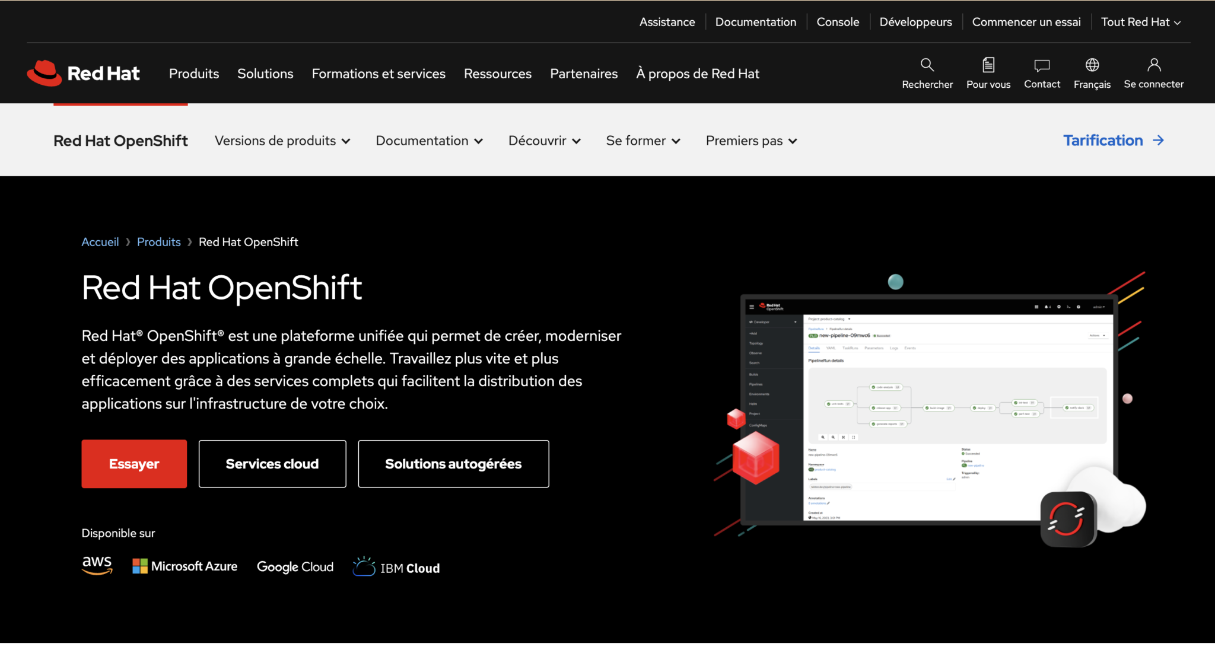Click the Services cloud button

click(x=272, y=464)
